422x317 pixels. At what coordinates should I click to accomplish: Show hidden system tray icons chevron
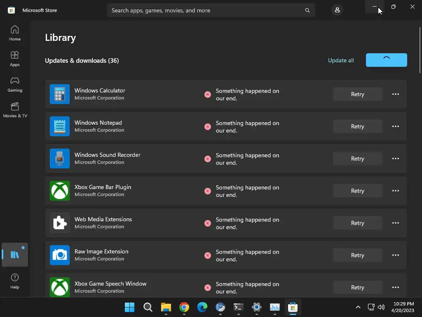358,307
